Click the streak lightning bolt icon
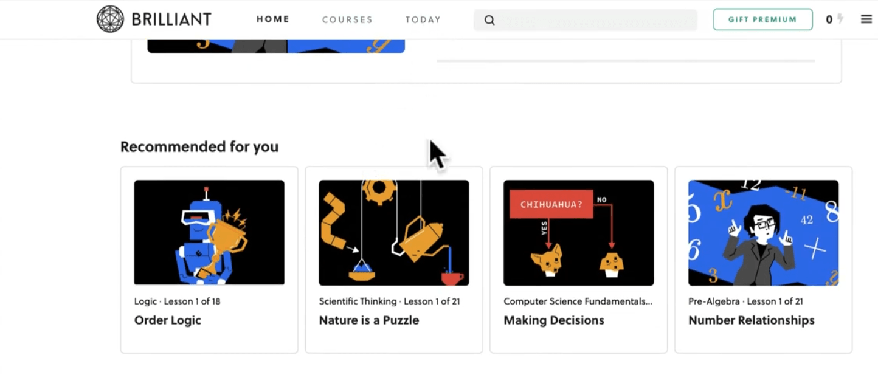The image size is (878, 389). coord(839,19)
